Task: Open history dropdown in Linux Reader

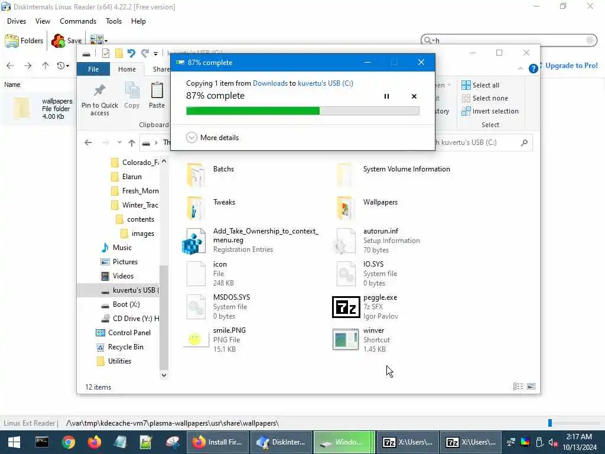Action: (x=63, y=66)
